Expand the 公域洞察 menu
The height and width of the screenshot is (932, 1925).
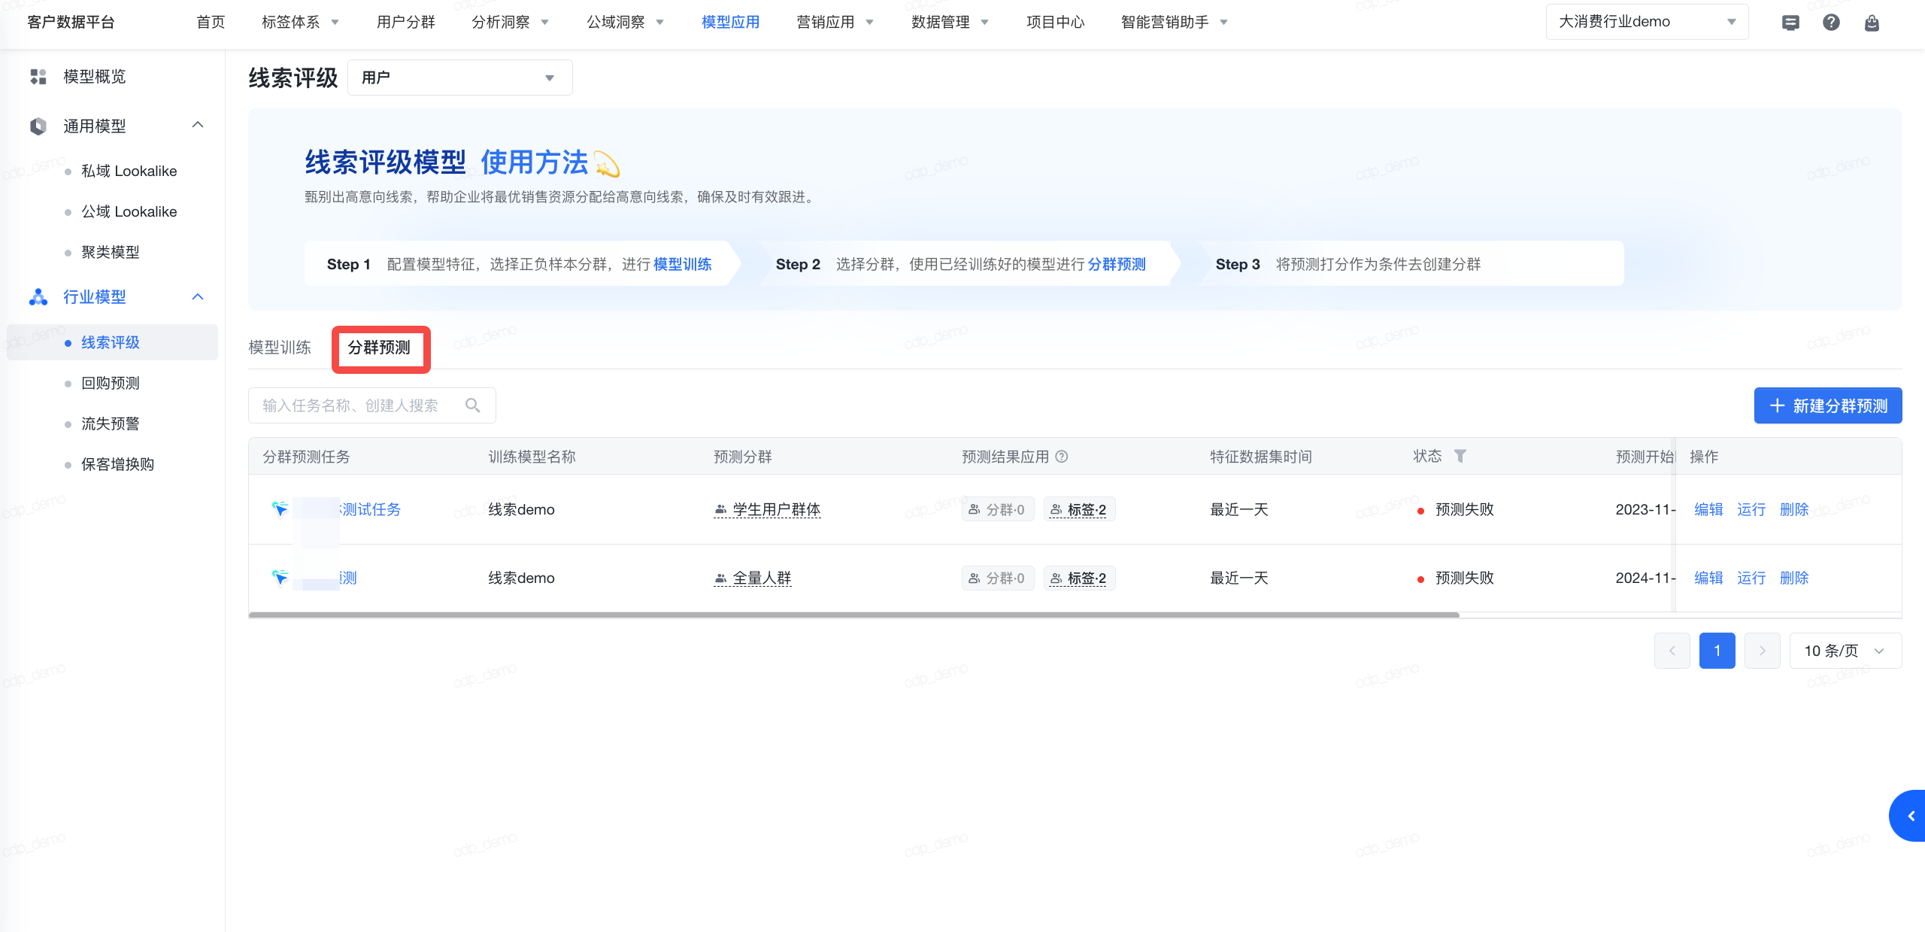pos(625,23)
